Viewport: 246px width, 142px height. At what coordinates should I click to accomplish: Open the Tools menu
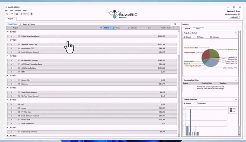click(x=11, y=11)
